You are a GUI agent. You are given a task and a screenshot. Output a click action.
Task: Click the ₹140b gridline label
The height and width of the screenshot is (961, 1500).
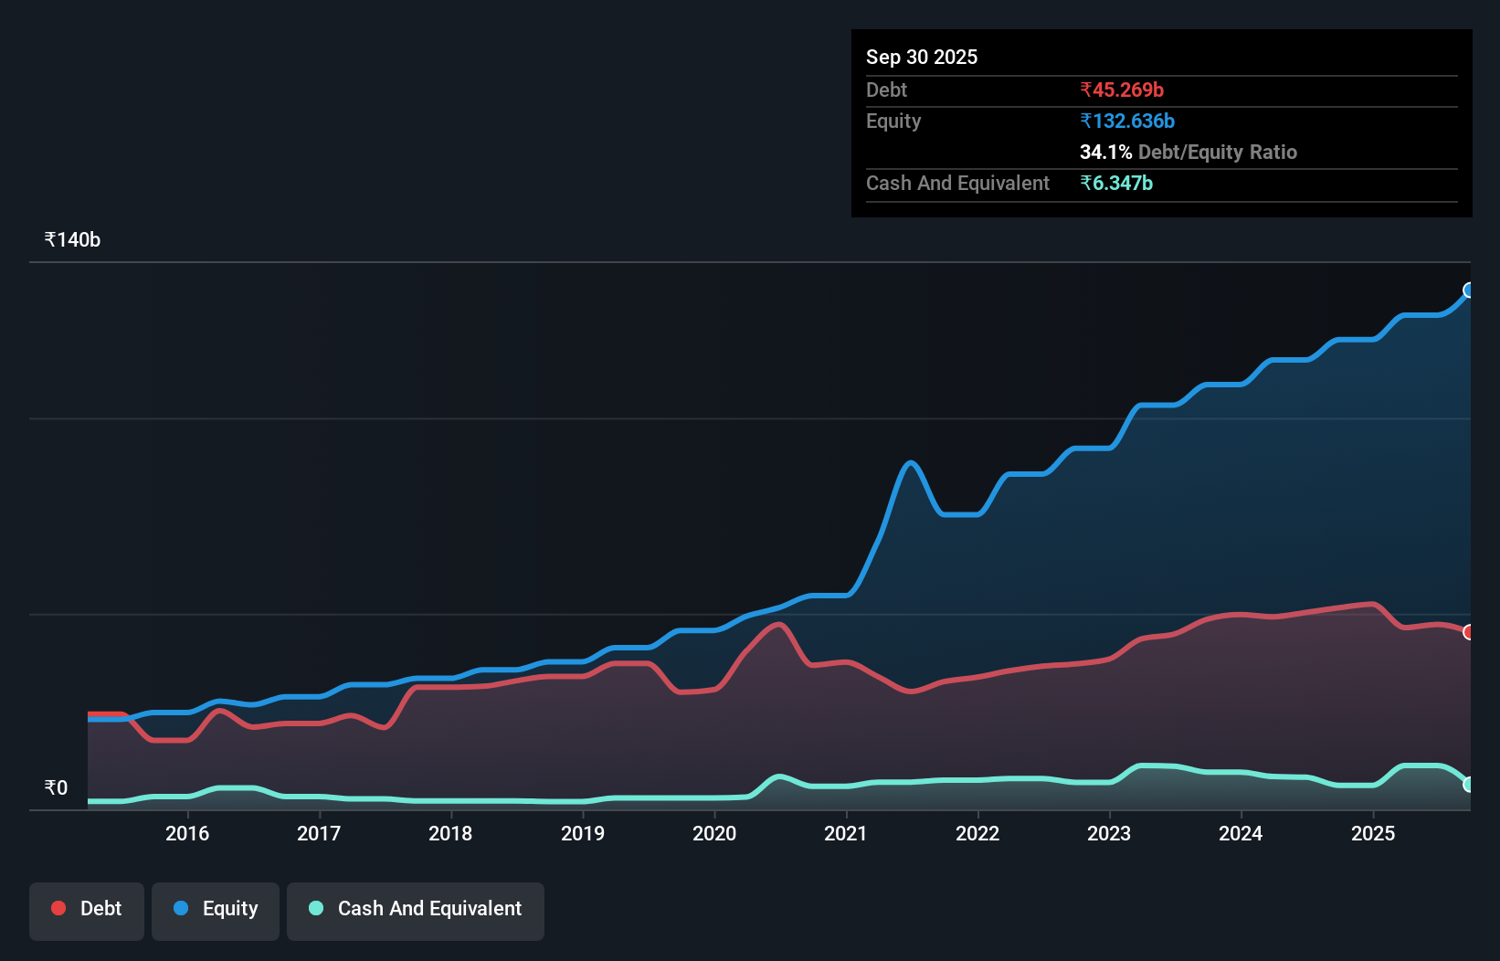(x=72, y=239)
